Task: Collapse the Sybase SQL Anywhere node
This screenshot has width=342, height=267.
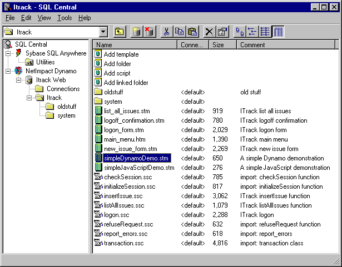Action: point(8,53)
